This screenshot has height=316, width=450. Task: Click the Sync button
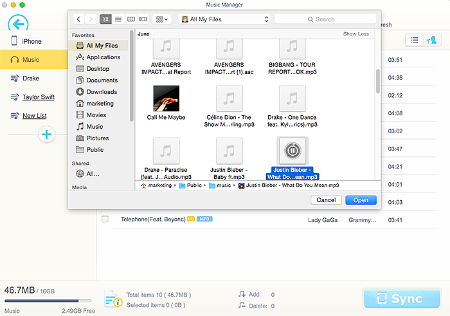402,299
